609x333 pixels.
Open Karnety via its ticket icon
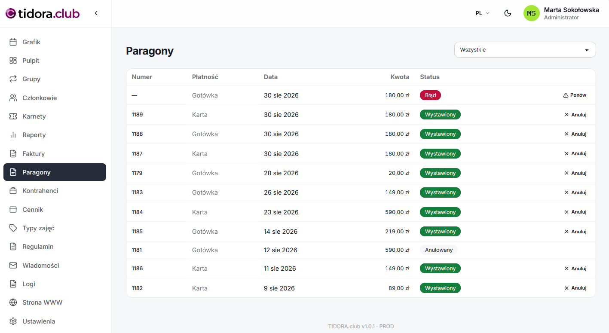13,116
